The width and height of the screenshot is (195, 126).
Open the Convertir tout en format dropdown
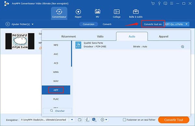click(x=176, y=24)
